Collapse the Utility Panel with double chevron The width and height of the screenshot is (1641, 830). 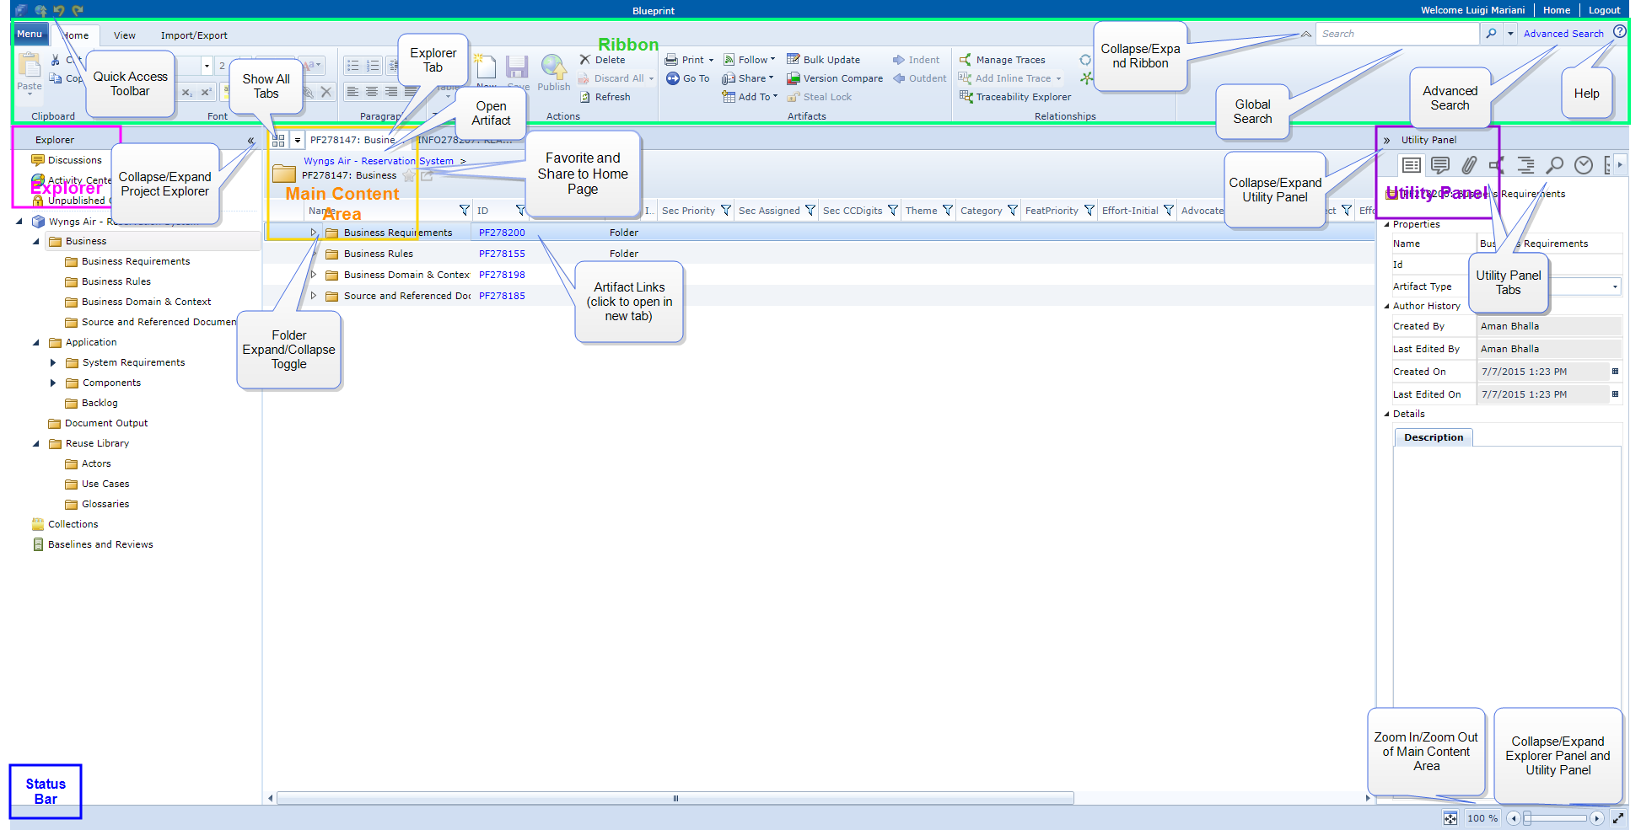click(x=1387, y=141)
